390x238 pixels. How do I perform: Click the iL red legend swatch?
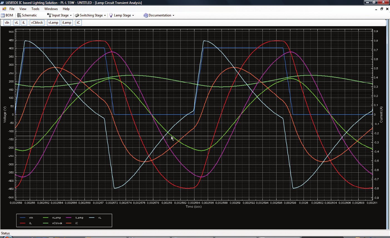[23, 223]
